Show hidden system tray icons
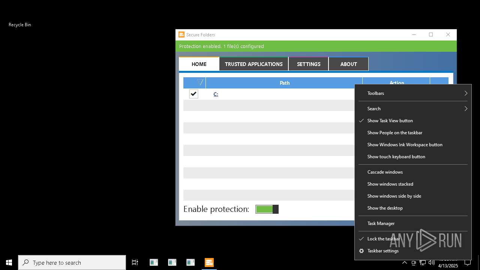 [x=405, y=262]
